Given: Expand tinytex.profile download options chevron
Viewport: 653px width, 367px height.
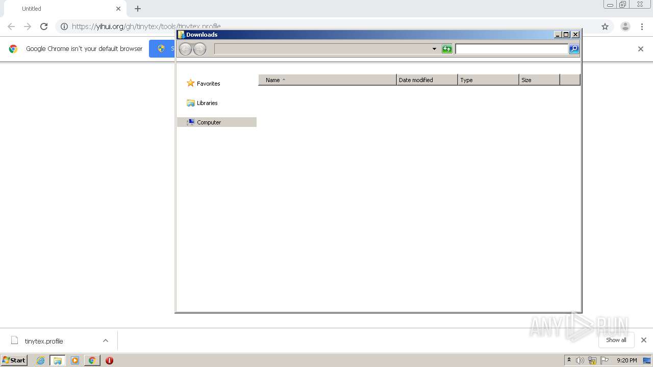Looking at the screenshot, I should 106,340.
